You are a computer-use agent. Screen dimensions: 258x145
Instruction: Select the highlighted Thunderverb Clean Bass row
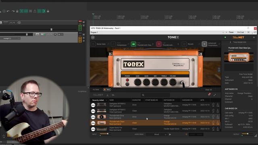click(155, 123)
